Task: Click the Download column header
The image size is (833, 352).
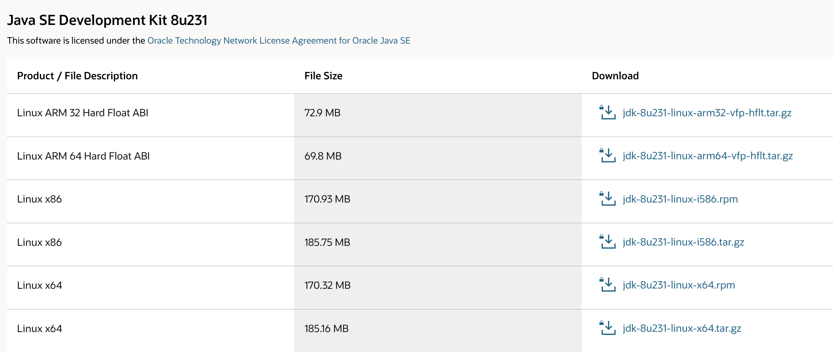Action: point(615,76)
